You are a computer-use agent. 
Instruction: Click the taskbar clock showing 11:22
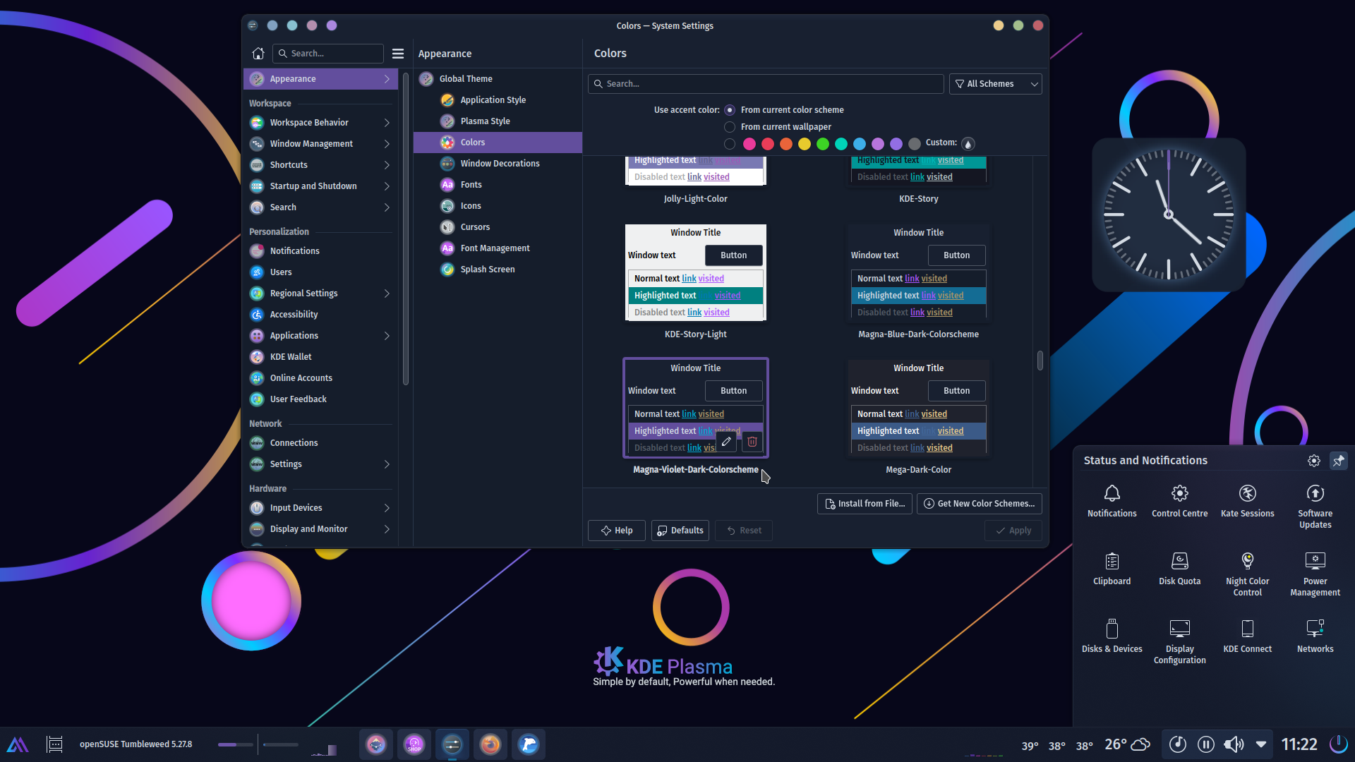pos(1299,744)
